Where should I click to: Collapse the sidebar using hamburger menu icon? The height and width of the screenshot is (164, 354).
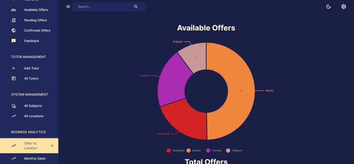[68, 6]
